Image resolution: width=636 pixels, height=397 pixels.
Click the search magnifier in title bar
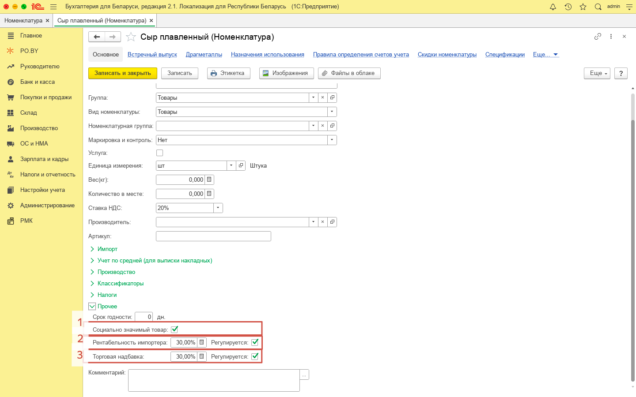(598, 7)
